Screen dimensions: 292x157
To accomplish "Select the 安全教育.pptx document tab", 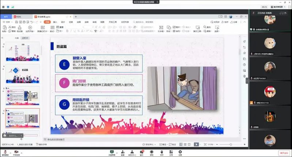I will pos(44,16).
